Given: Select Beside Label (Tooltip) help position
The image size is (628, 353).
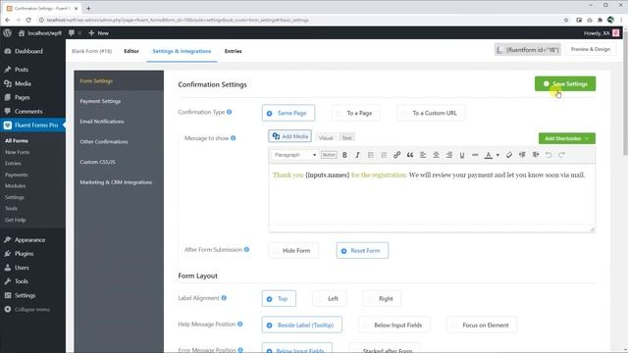Looking at the screenshot, I should tap(302, 325).
